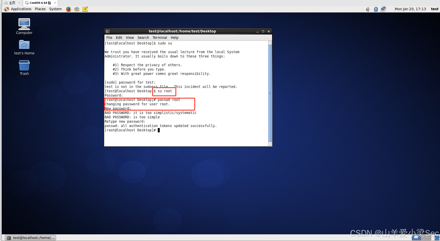
Task: Click the 'sudo su' command line
Action: coord(138,43)
